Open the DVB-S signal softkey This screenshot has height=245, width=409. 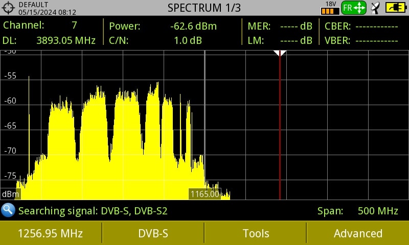coord(153,233)
